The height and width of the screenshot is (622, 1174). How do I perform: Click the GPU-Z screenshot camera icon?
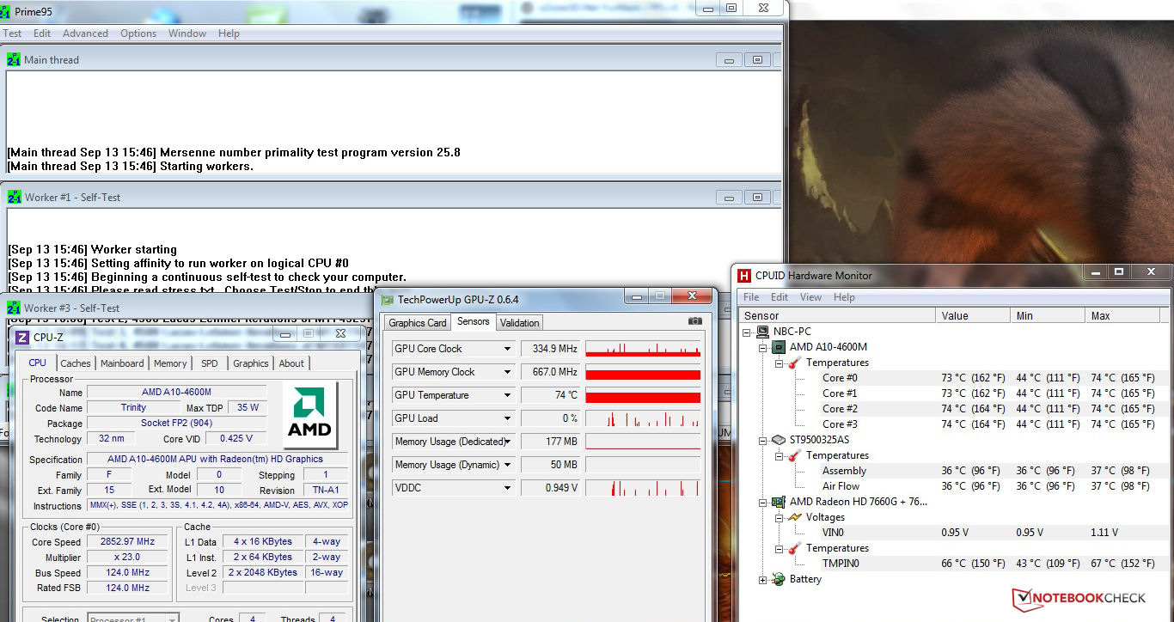[x=694, y=321]
